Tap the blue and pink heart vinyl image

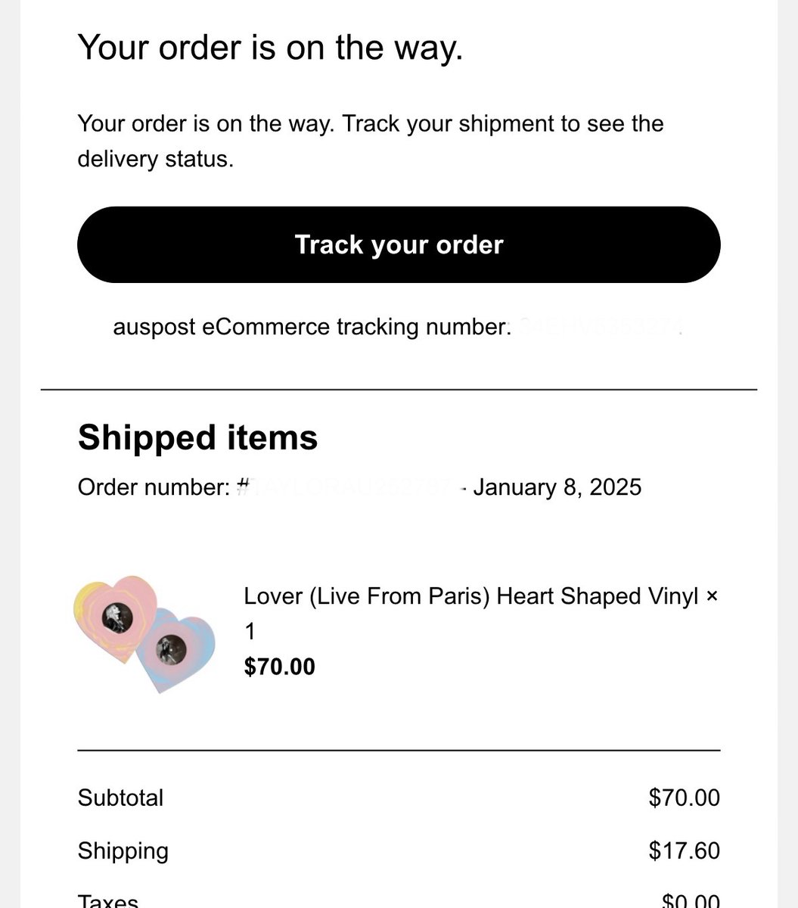click(175, 649)
